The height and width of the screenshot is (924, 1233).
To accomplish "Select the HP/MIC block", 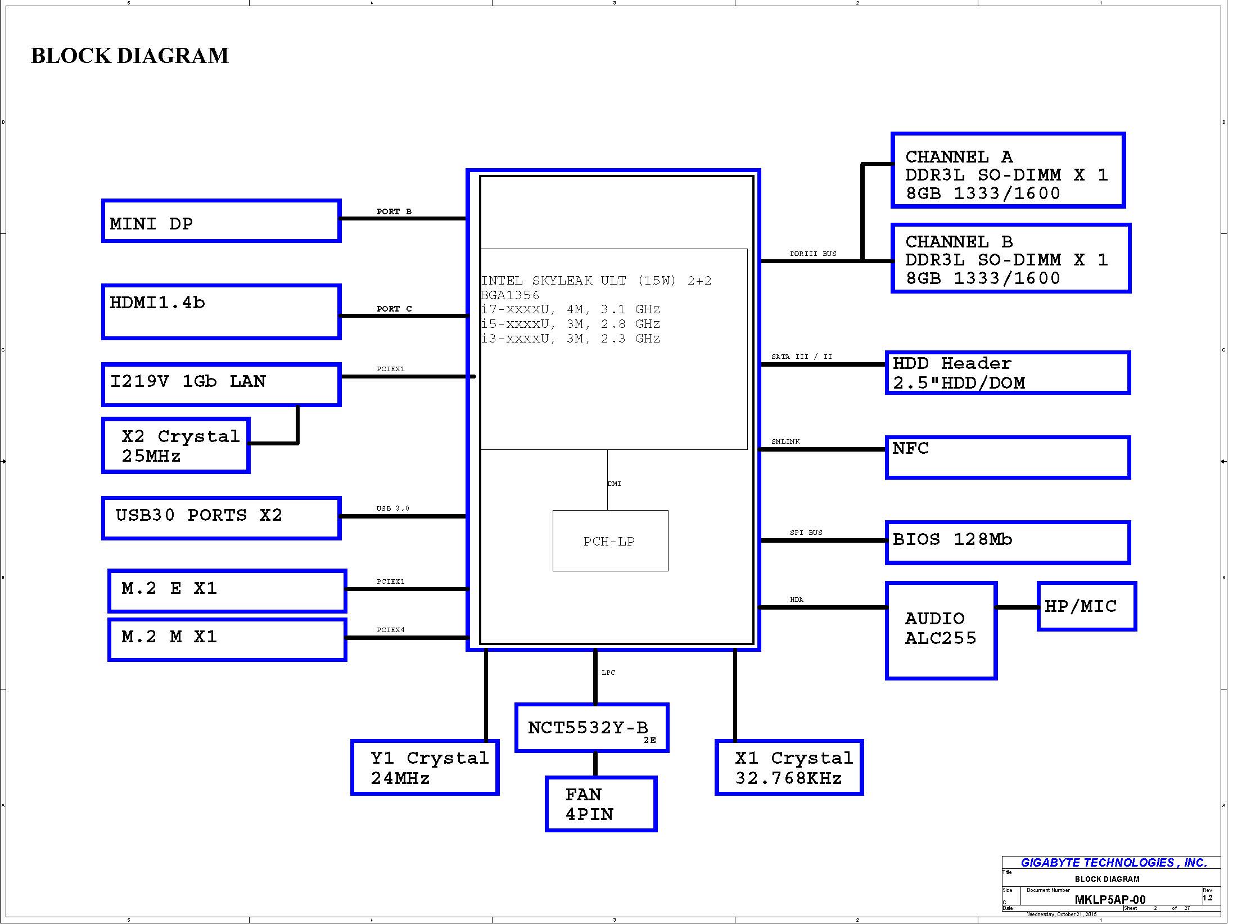I will (x=1086, y=606).
